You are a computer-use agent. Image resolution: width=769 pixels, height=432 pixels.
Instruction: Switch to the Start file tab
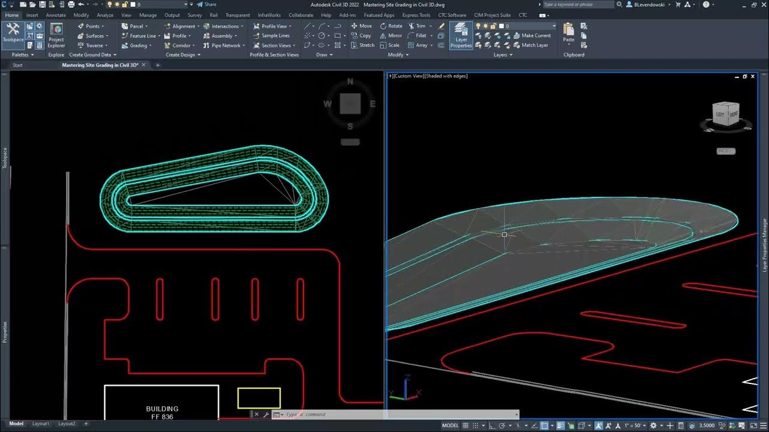pyautogui.click(x=17, y=65)
